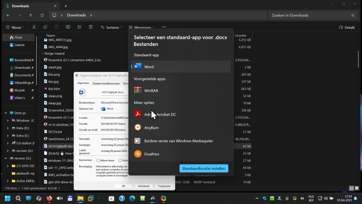Viewport: 362px width, 204px height.
Task: Open the Sorteren dropdown
Action: (x=111, y=27)
